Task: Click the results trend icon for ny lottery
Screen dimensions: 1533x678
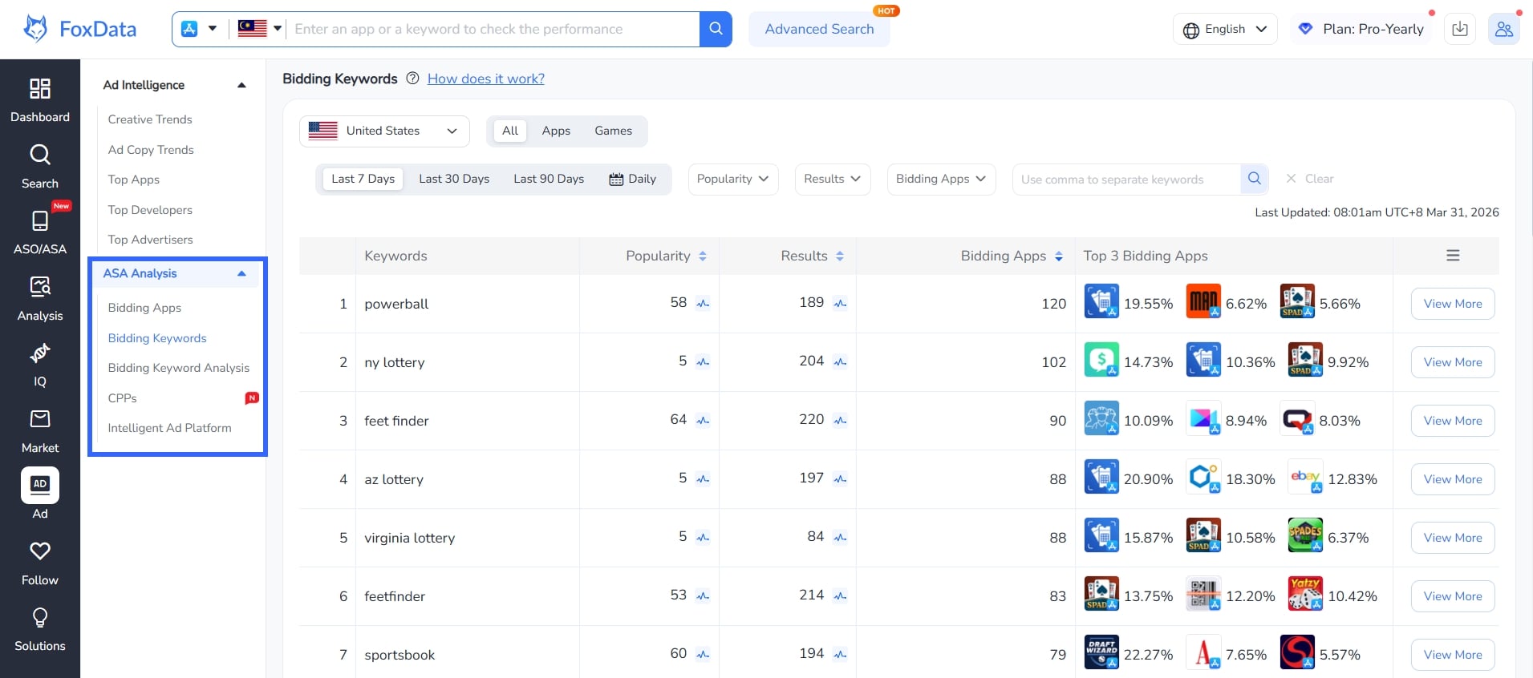Action: [x=840, y=362]
